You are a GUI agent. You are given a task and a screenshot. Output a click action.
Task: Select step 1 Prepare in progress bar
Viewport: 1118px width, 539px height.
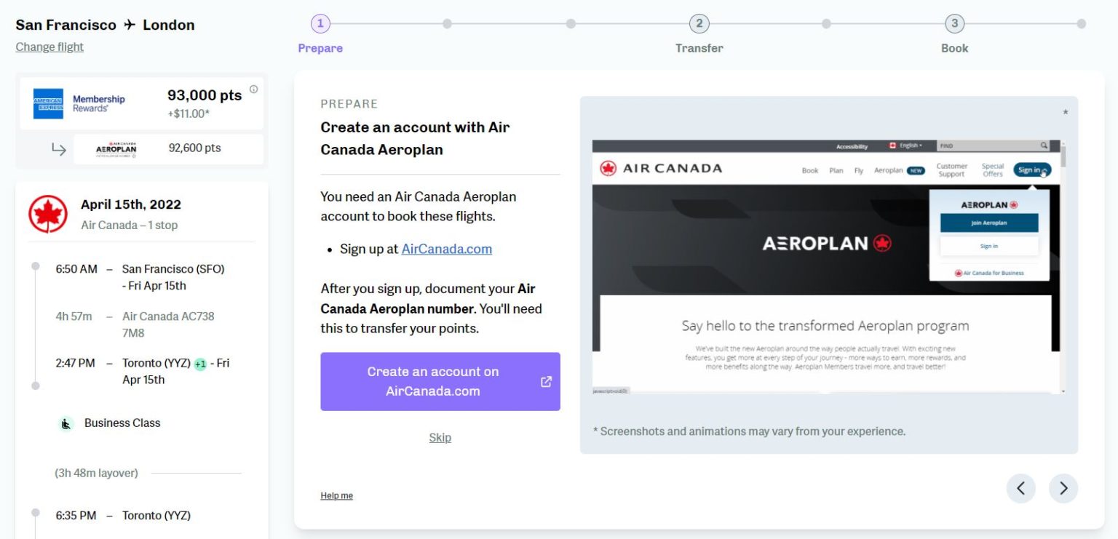click(x=320, y=24)
